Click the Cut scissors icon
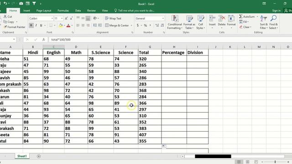 5,16
